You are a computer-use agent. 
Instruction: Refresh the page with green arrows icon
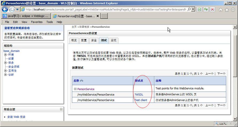[x=206, y=10]
